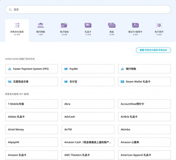Choose the Akimbo payment option

(144, 129)
